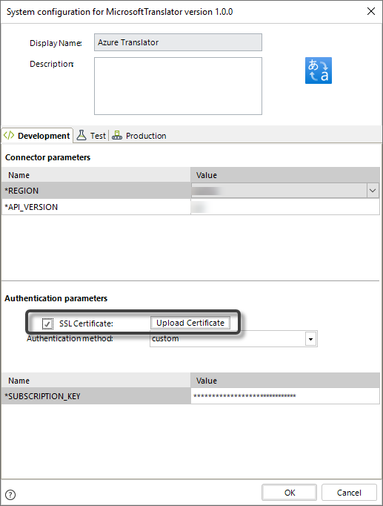This screenshot has width=383, height=506.
Task: Confirm with the OK button
Action: (289, 493)
